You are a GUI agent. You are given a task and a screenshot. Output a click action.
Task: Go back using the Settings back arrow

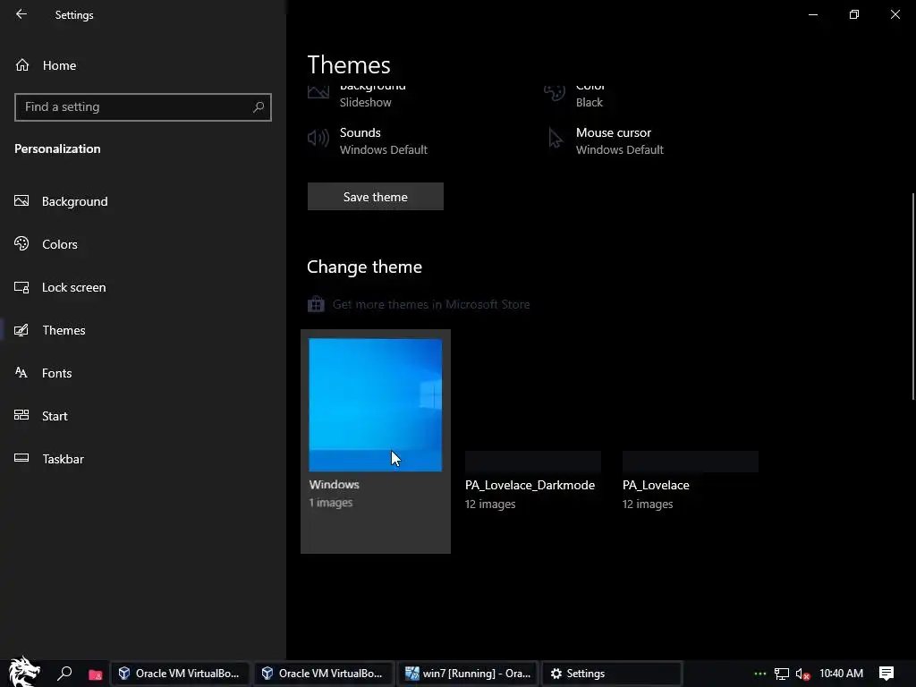[x=21, y=14]
